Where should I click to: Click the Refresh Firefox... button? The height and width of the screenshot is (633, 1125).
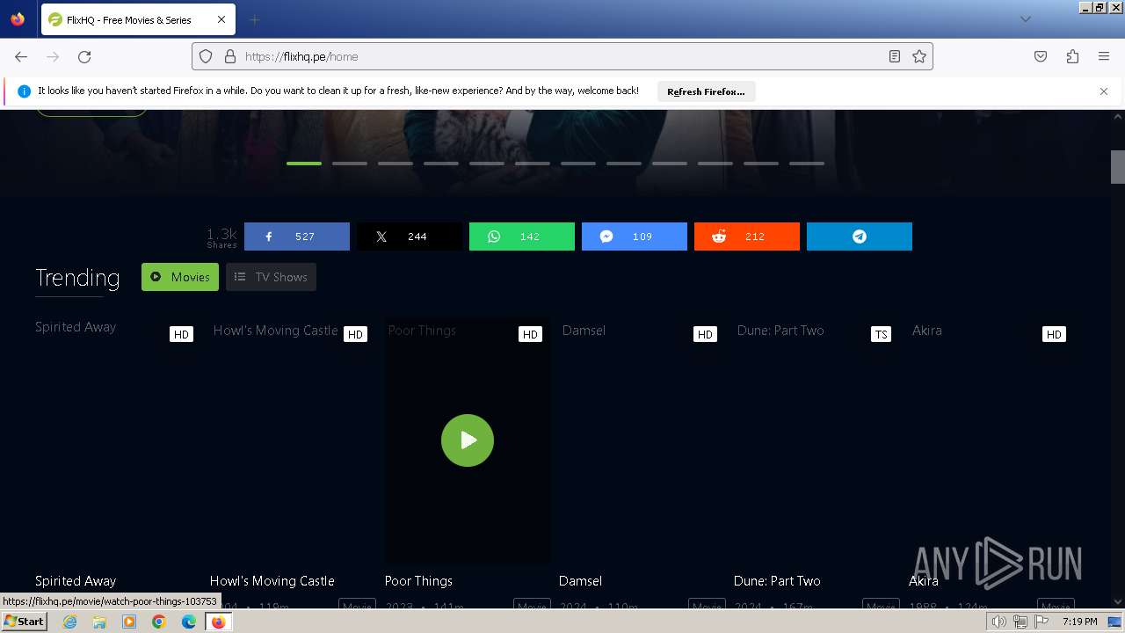coord(706,91)
